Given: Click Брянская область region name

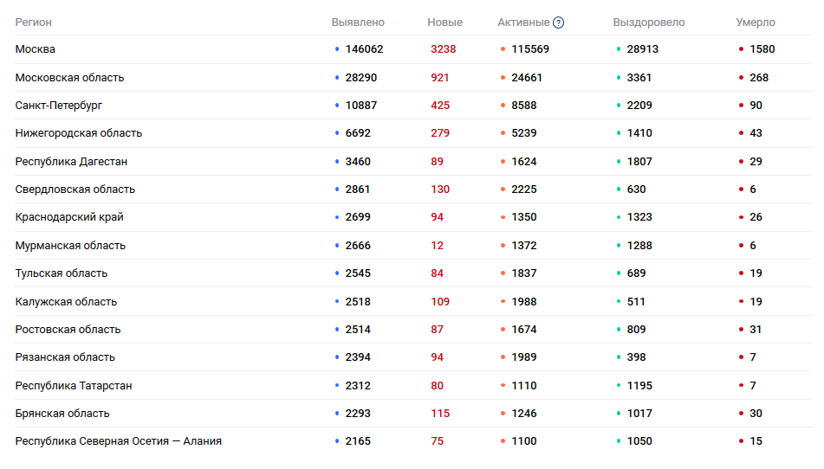Looking at the screenshot, I should pos(62,414).
